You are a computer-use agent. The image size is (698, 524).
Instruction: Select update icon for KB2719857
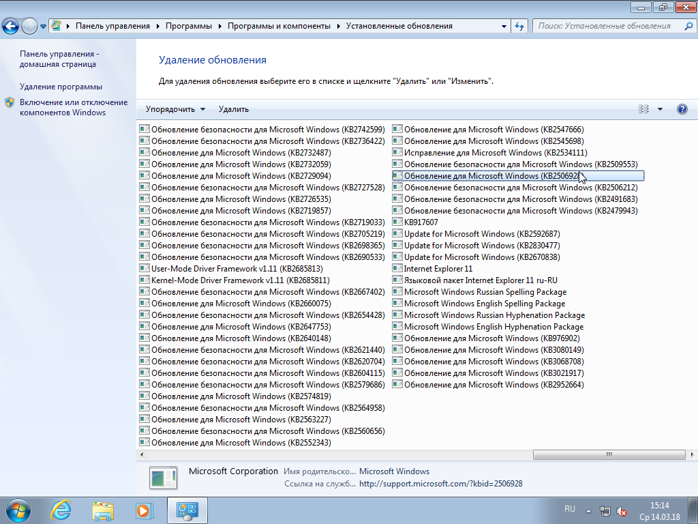pos(145,210)
